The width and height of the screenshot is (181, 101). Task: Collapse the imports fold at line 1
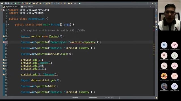(8, 10)
